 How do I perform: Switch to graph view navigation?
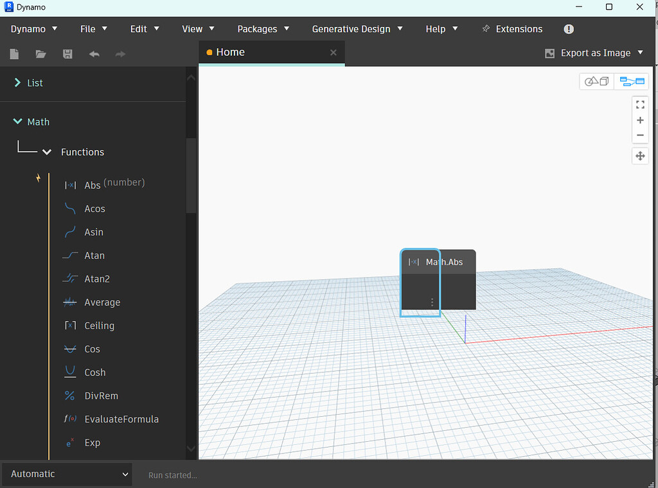632,82
